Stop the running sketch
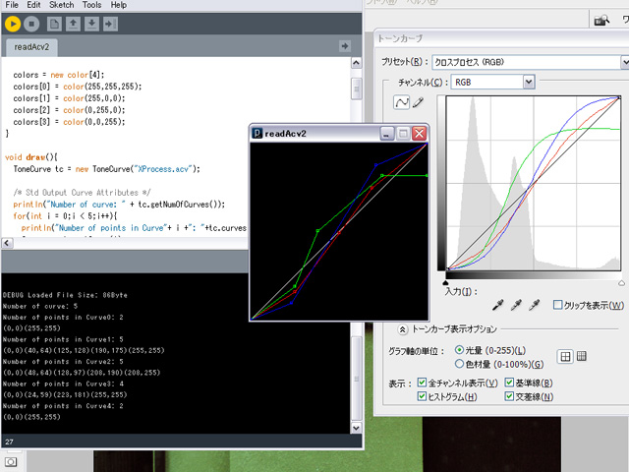The image size is (629, 472). (x=31, y=24)
